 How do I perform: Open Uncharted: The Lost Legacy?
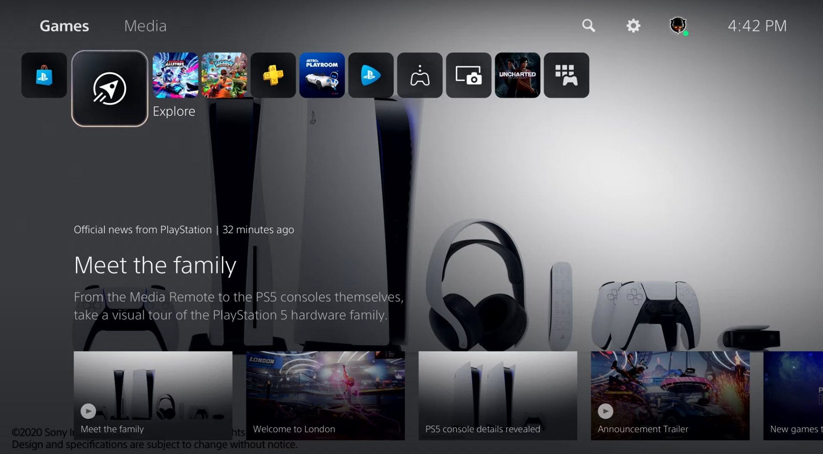[x=517, y=75]
